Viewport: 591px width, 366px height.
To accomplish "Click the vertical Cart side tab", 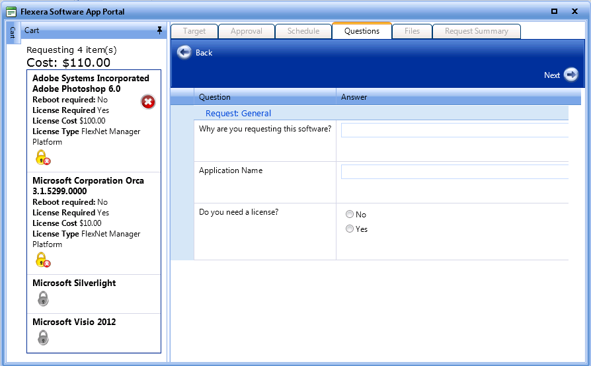I will [13, 33].
